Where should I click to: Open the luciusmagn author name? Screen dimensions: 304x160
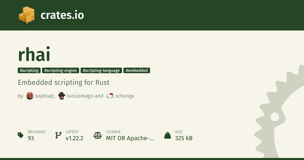point(80,96)
